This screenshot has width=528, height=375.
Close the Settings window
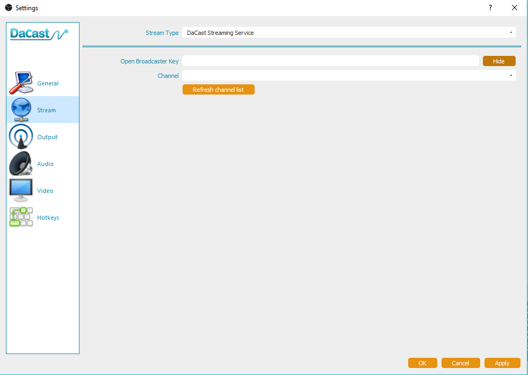515,8
